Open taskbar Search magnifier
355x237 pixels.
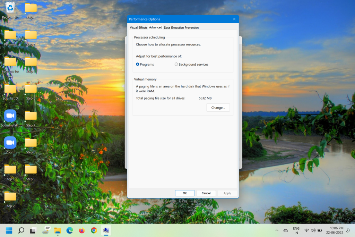tap(21, 230)
